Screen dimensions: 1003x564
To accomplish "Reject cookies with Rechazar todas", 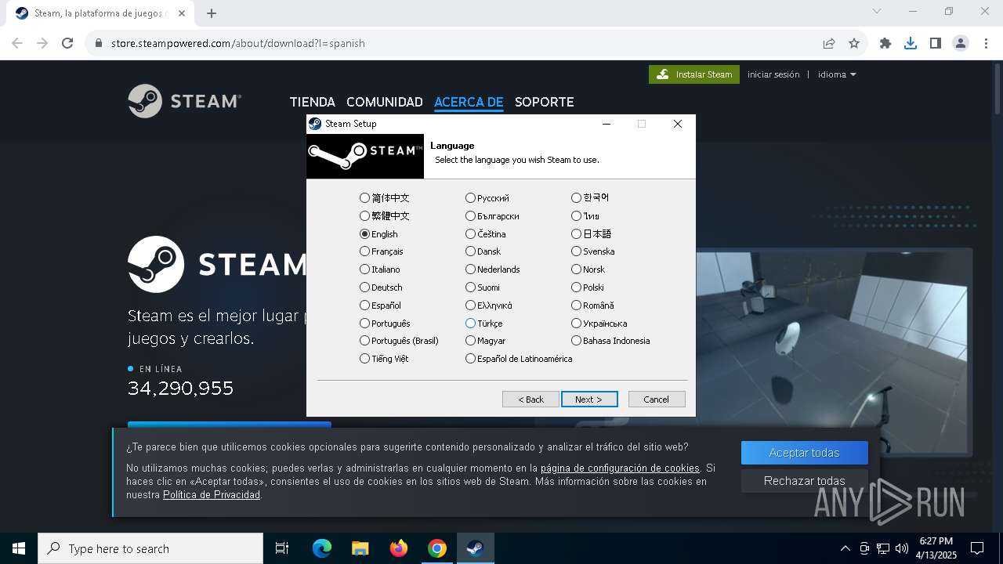I will coord(804,481).
